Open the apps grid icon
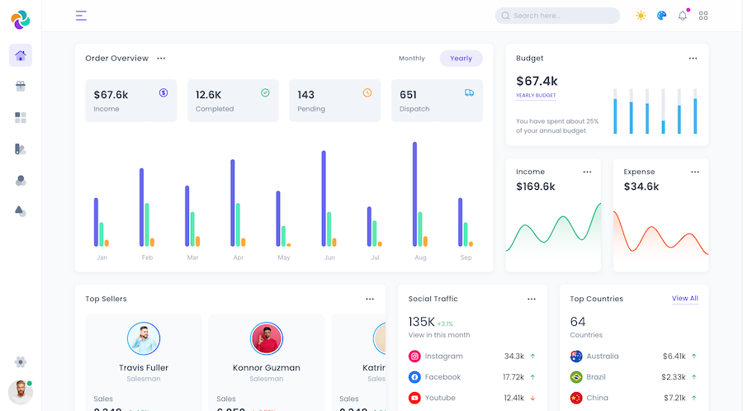This screenshot has width=743, height=411. pos(703,16)
